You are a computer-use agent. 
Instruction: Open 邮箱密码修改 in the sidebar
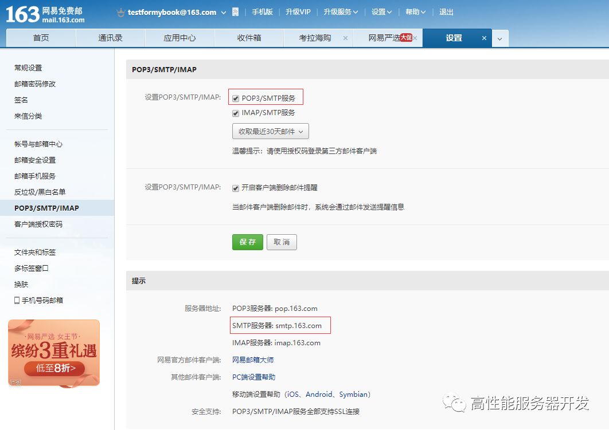[35, 84]
